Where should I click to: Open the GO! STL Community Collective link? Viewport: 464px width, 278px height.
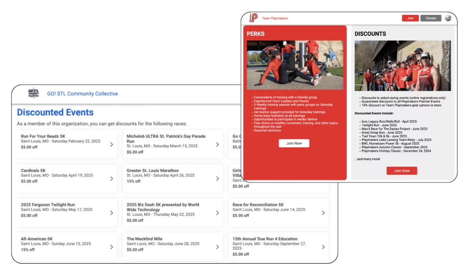[x=82, y=94]
